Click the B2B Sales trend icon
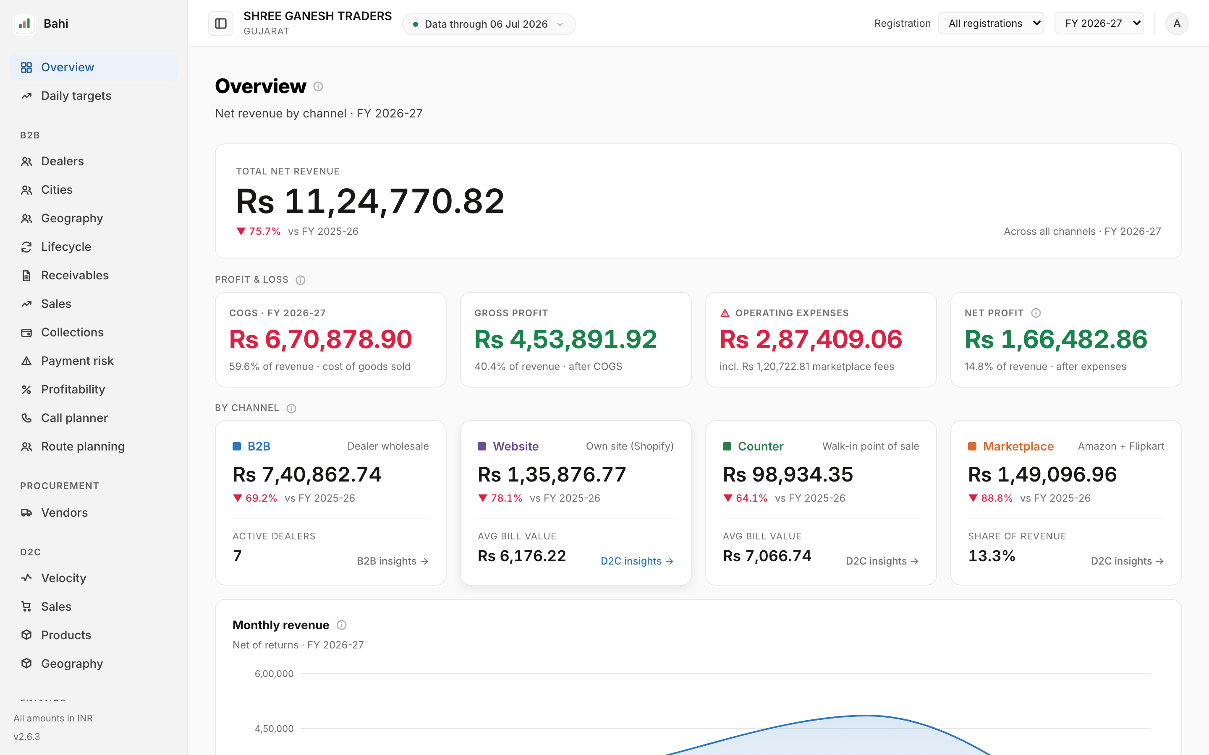The width and height of the screenshot is (1209, 755). point(26,304)
